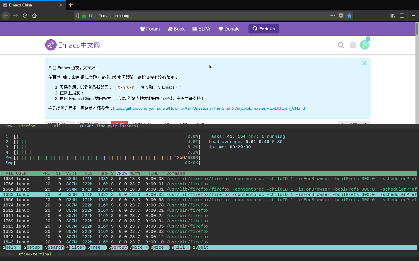The height and width of the screenshot is (261, 419).
Task: Click the green P user avatar
Action: click(365, 45)
